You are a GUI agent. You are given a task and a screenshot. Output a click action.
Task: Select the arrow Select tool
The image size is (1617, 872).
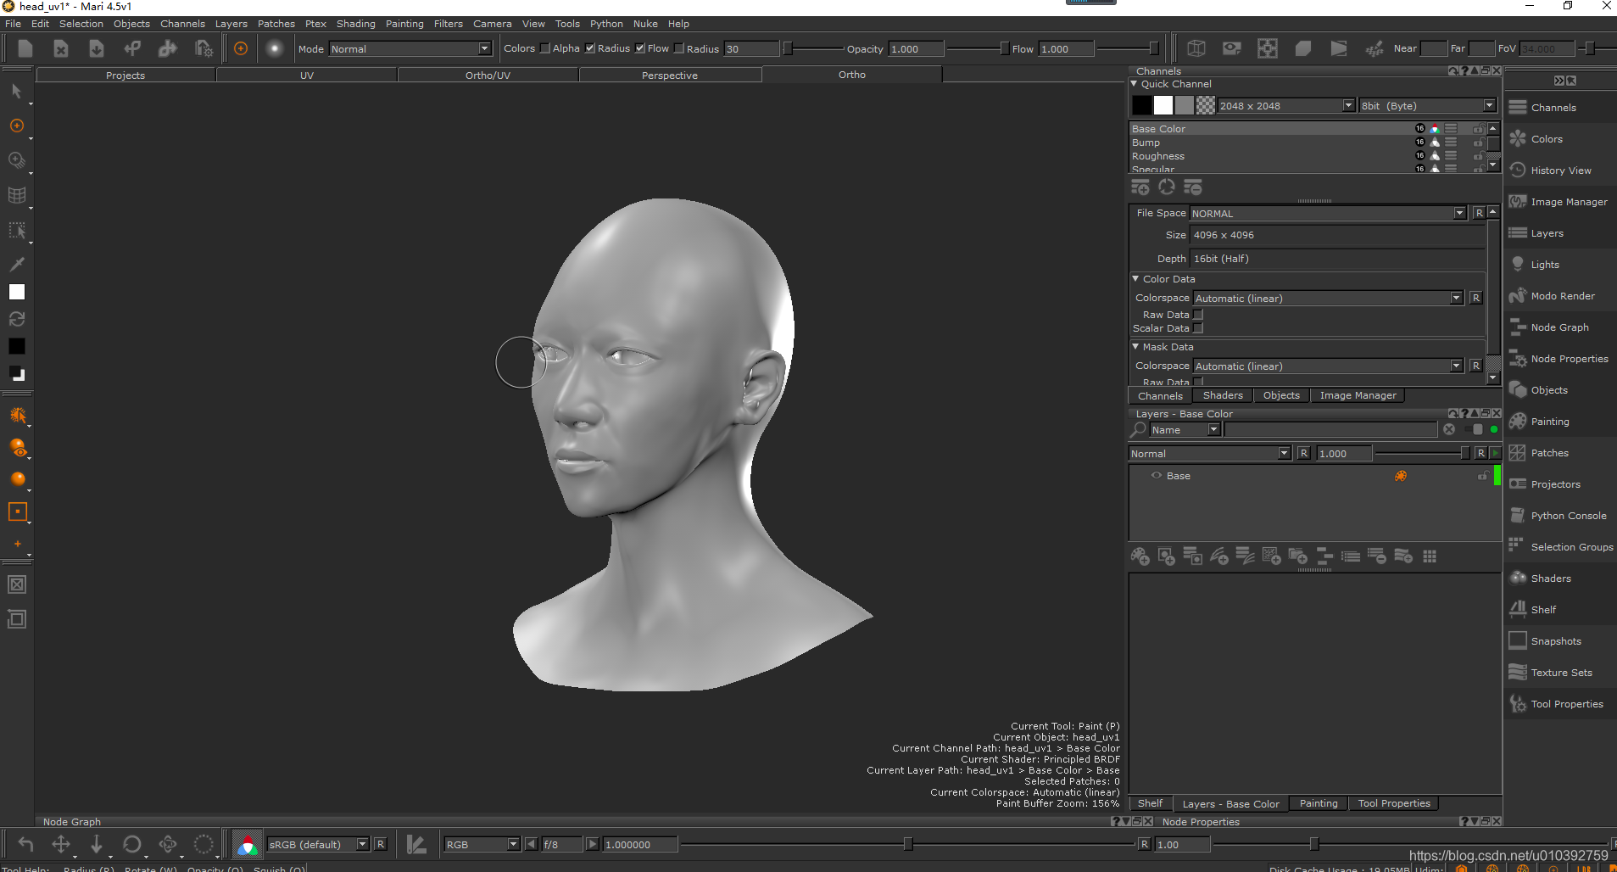[x=16, y=91]
